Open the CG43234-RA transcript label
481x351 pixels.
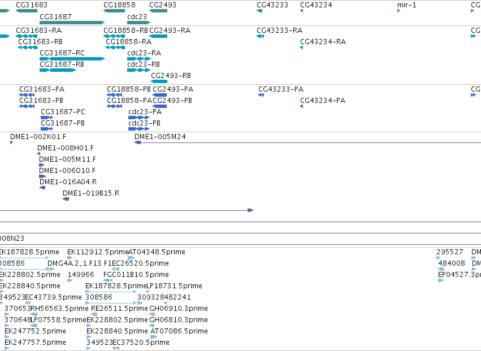tap(323, 42)
